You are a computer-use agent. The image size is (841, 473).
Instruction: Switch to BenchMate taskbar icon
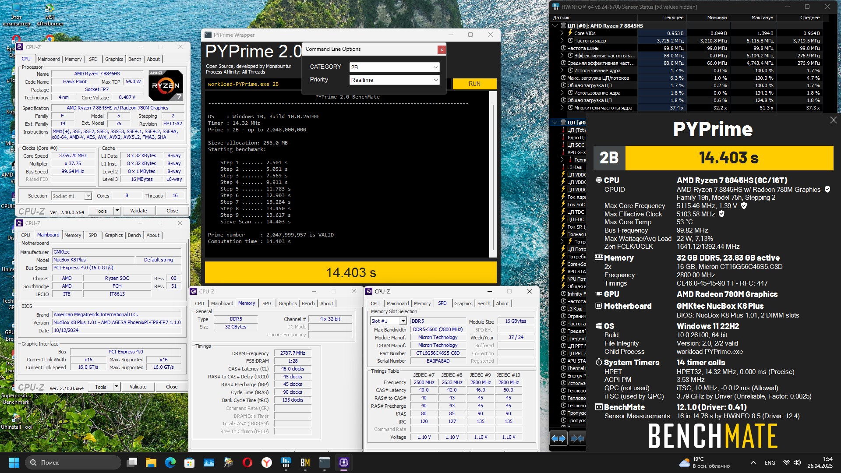[x=305, y=462]
